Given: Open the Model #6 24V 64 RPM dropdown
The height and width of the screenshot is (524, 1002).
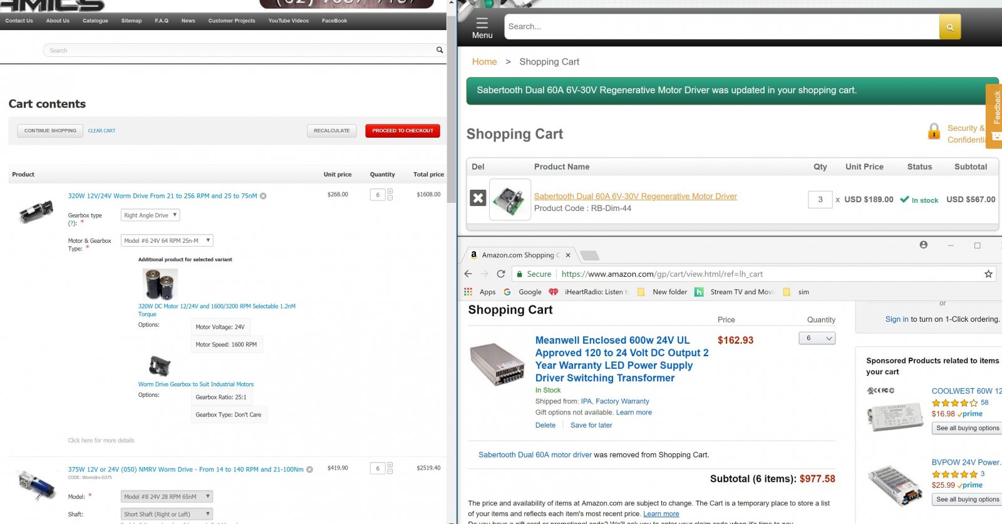Looking at the screenshot, I should tap(167, 240).
